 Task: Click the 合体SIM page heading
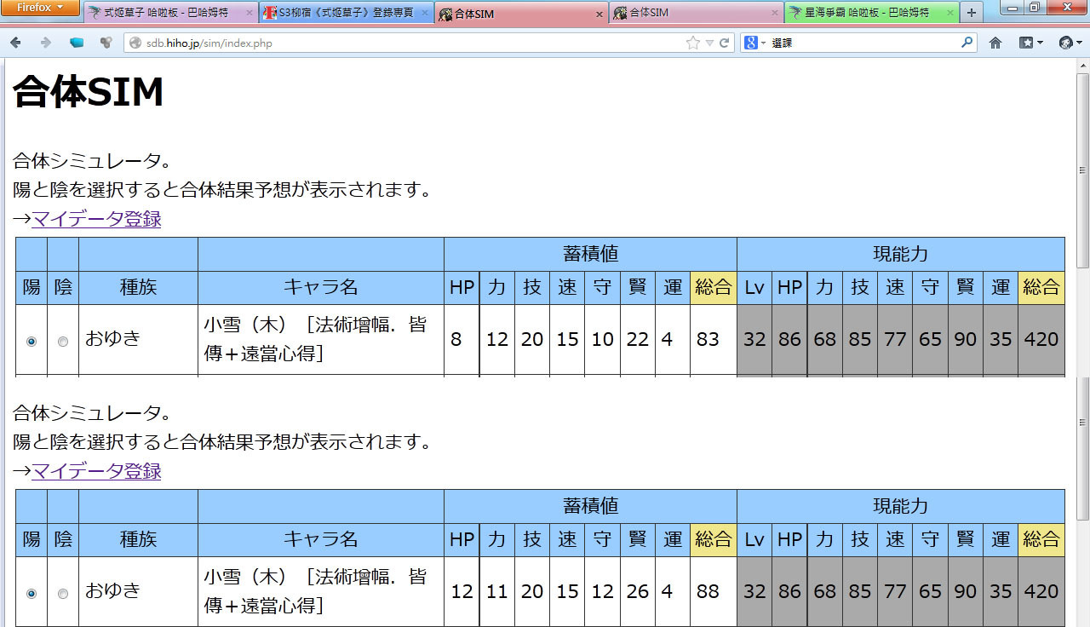(88, 92)
